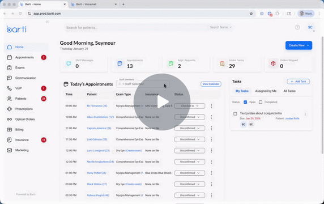Open the Create New dropdown
Image resolution: width=324 pixels, height=204 pixels.
click(299, 45)
